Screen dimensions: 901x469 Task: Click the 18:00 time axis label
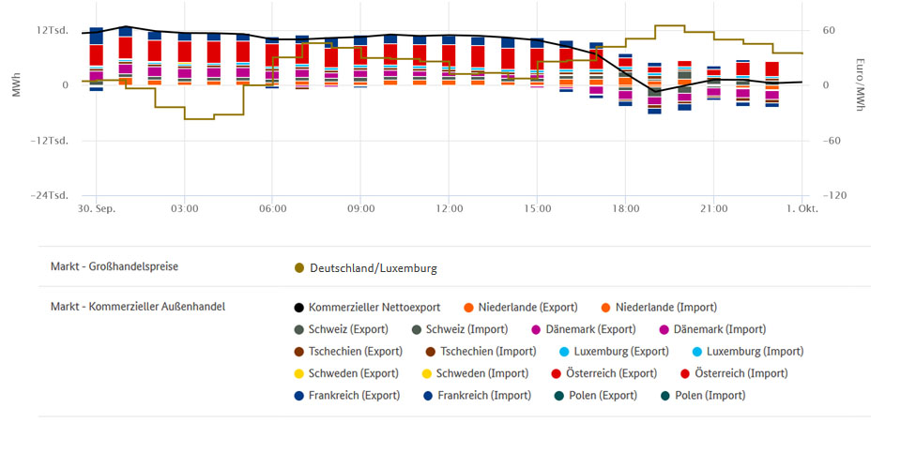tap(626, 208)
